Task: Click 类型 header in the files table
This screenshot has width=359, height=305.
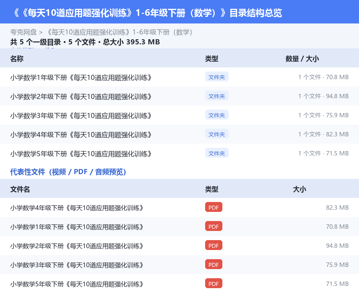Action: pyautogui.click(x=212, y=189)
